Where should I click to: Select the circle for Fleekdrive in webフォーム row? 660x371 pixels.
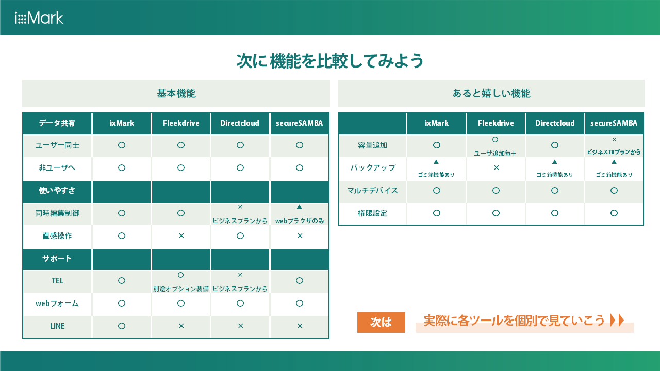pos(181,303)
